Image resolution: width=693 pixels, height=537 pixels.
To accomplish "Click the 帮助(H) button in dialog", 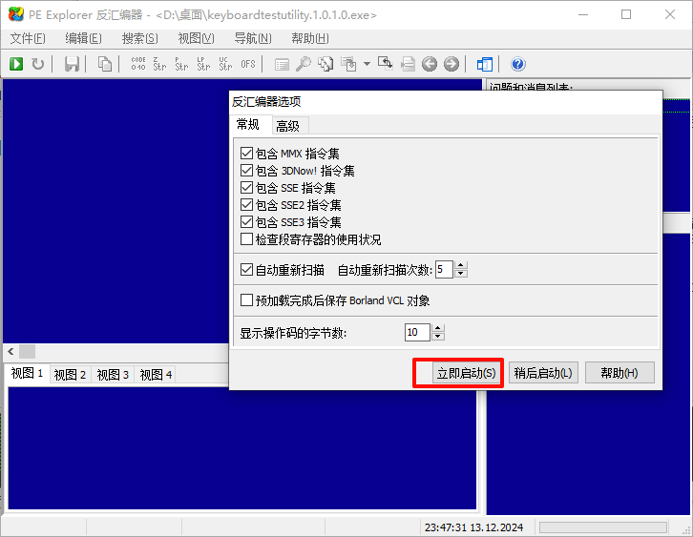I will tap(619, 373).
